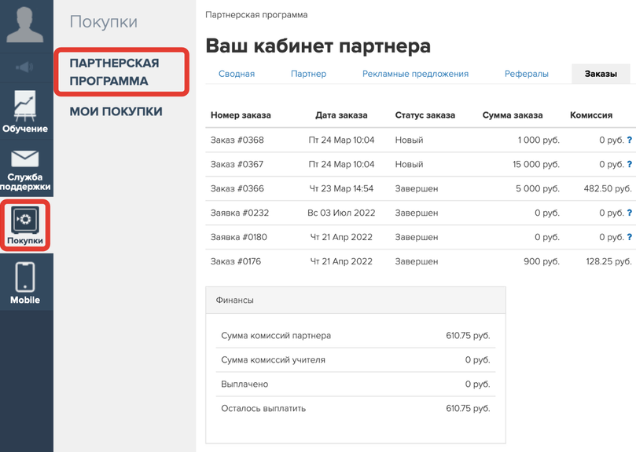This screenshot has width=636, height=452.
Task: Open order Заказ #0366 row
Action: [x=237, y=189]
